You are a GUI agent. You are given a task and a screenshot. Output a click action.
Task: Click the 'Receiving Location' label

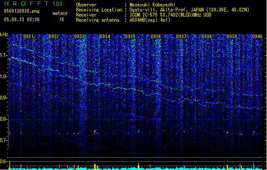point(99,10)
